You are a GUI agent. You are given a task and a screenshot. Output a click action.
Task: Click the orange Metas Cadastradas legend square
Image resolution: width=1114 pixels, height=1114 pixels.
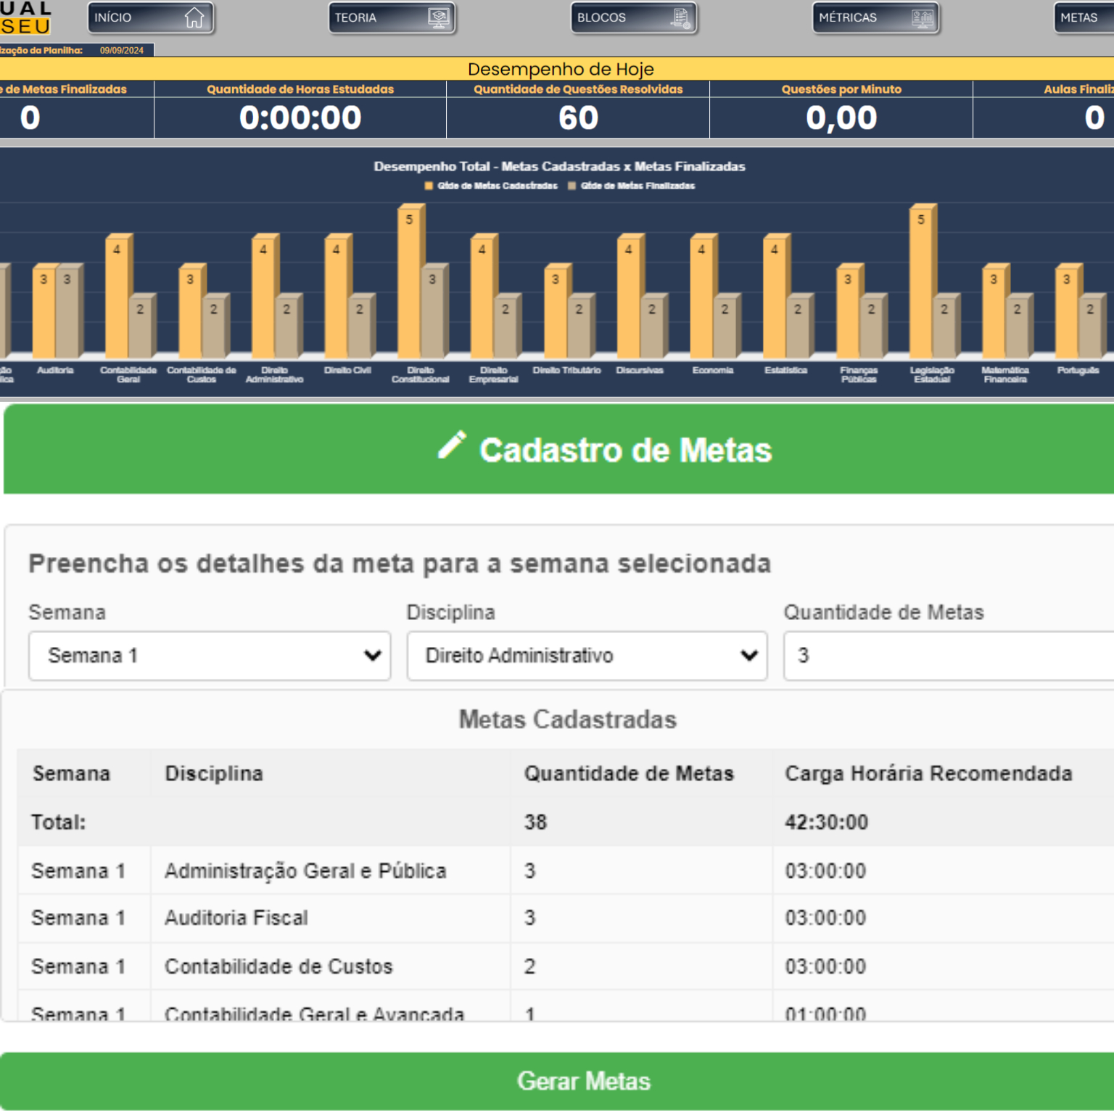pyautogui.click(x=429, y=186)
